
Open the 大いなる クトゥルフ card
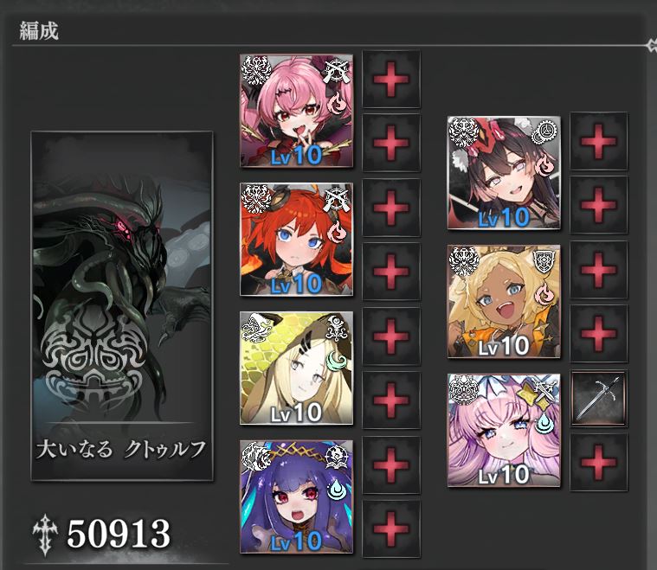(122, 306)
